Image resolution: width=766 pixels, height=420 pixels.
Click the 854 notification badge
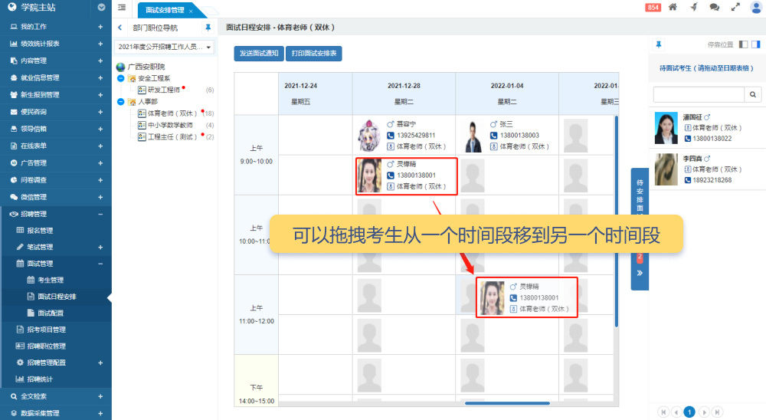pyautogui.click(x=653, y=7)
